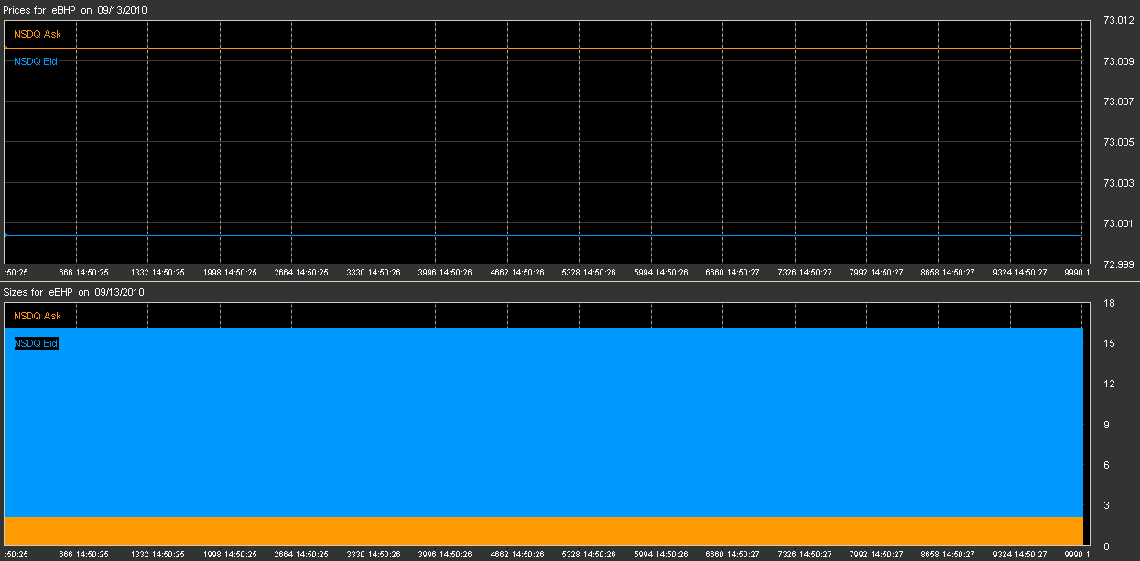Click the 'Prices for eBHP on 09/13/2010' title

pos(74,9)
